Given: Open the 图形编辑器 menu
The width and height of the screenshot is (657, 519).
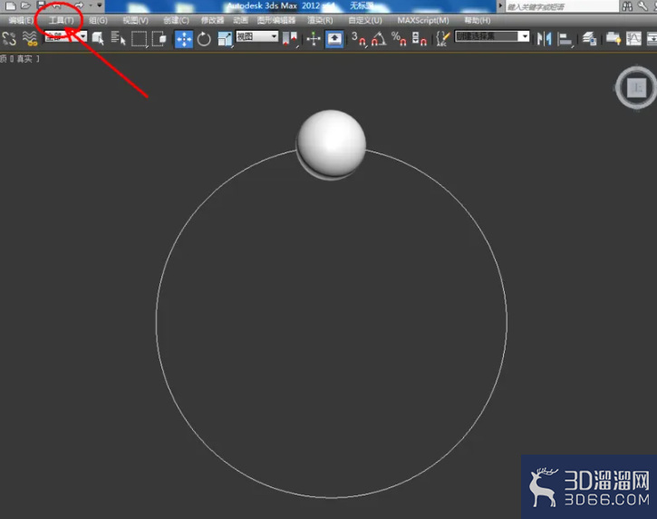Looking at the screenshot, I should tap(276, 20).
